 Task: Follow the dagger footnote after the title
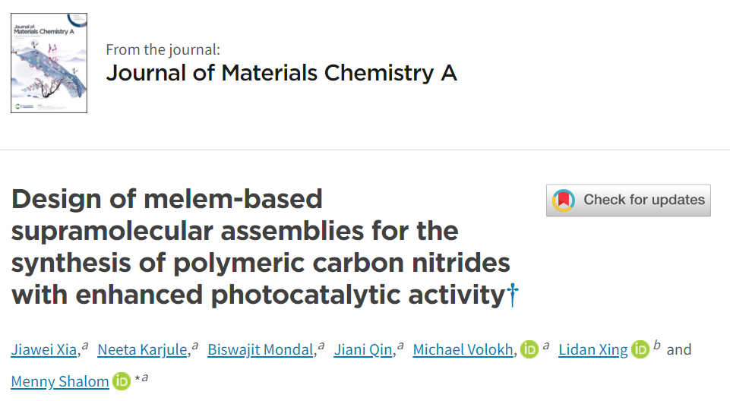pyautogui.click(x=513, y=295)
